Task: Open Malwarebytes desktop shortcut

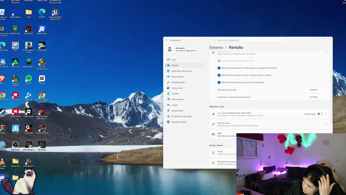Action: pos(15,14)
